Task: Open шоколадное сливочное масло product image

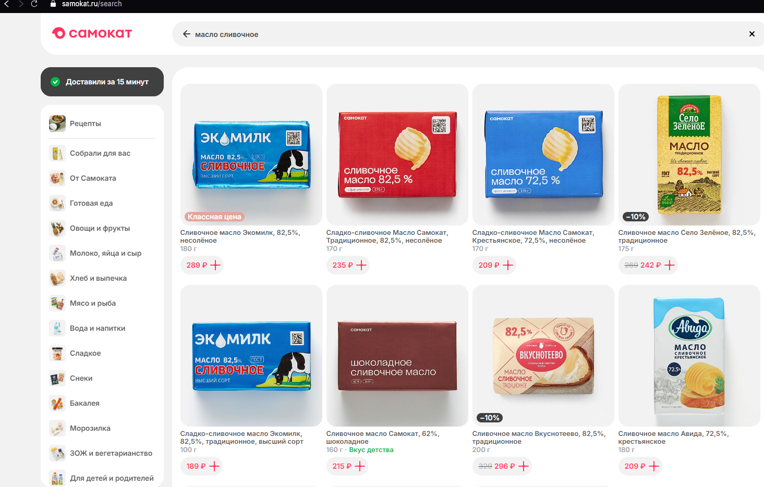Action: coord(397,356)
